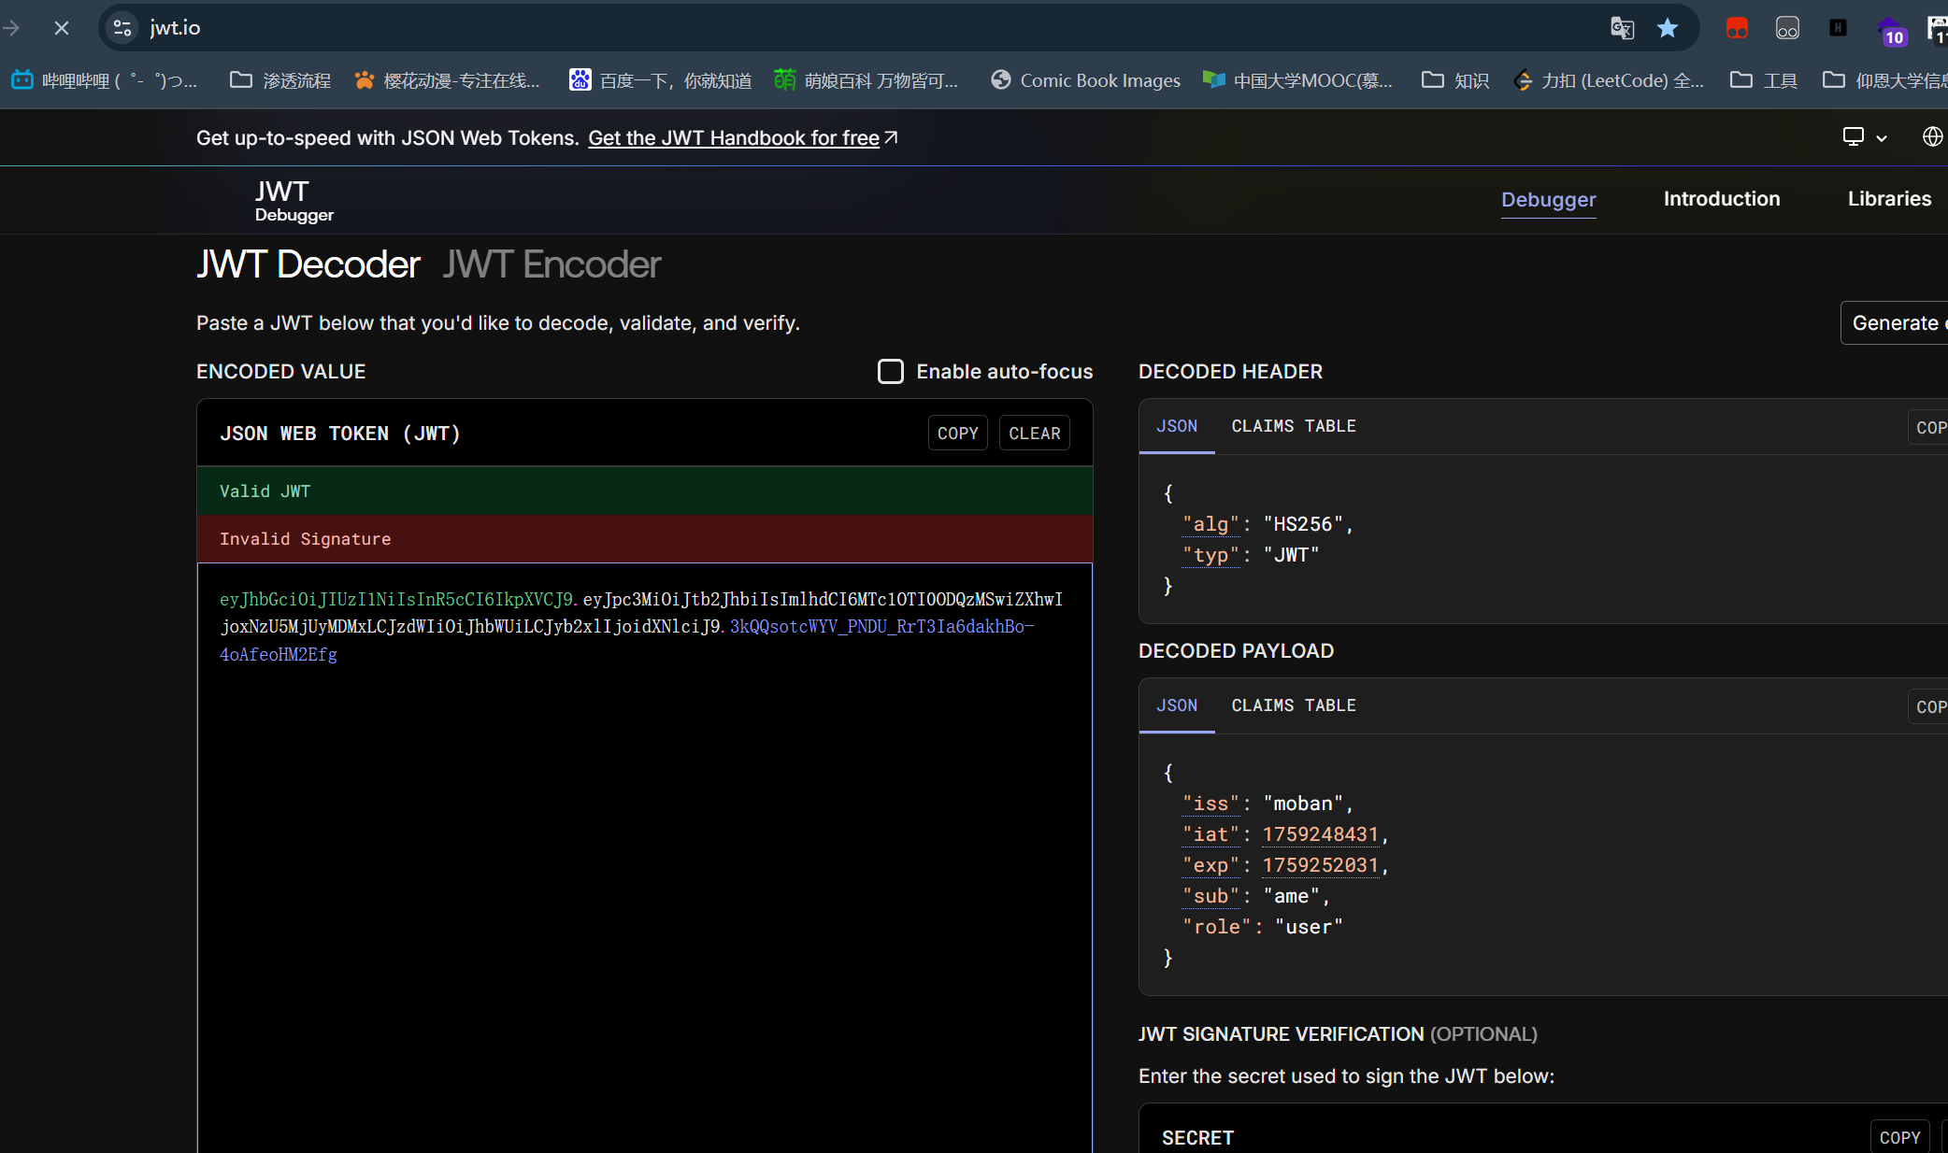Open the Bilibili bookmark

[x=105, y=80]
